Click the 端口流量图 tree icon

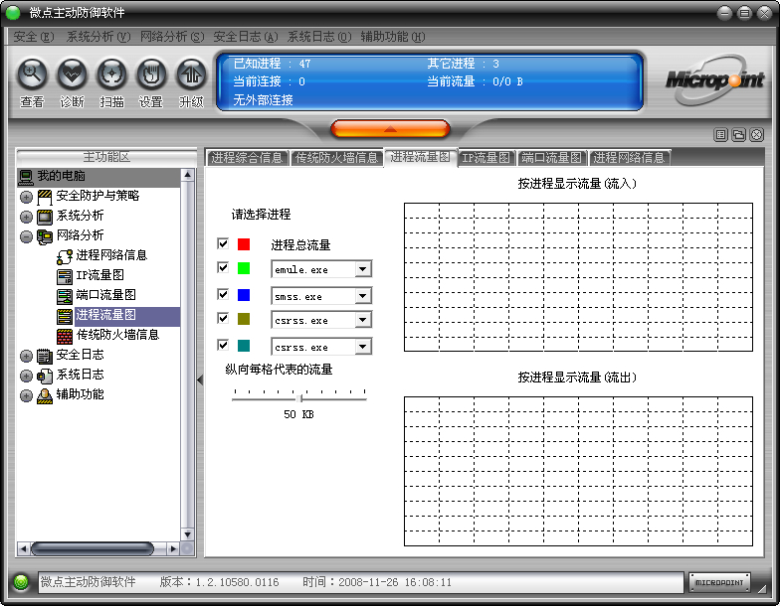click(x=64, y=296)
